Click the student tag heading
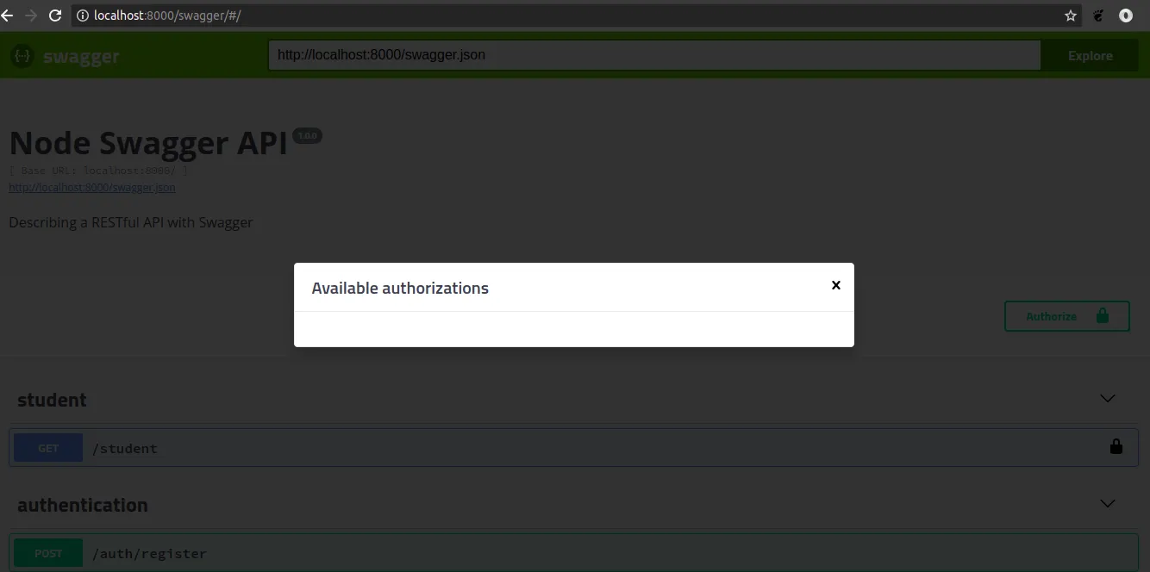 point(52,400)
